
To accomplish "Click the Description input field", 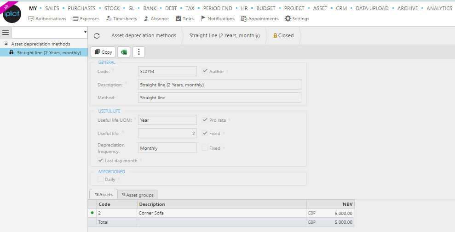I will coord(219,85).
